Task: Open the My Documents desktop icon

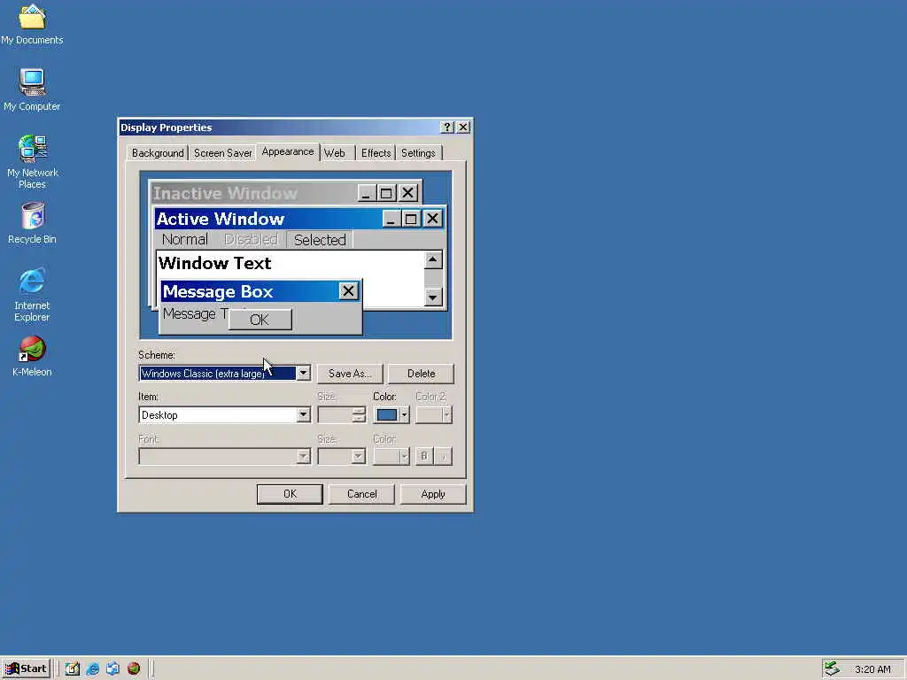Action: click(32, 26)
